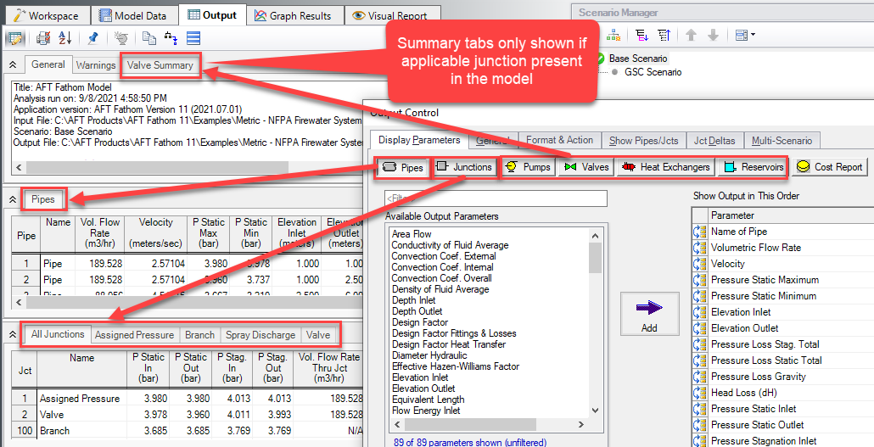Click the reorder icon beside Pressure Static Outlet
This screenshot has height=447, width=874.
tap(699, 425)
